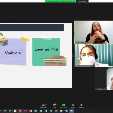Screen dimensions: 113x113
Task: Click the divider handle between slide and videos
Action: [x=73, y=56]
